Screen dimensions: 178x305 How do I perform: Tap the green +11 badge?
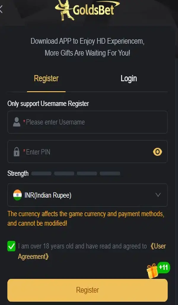click(x=163, y=267)
